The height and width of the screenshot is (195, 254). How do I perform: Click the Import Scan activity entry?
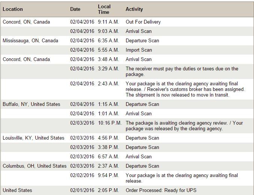click(x=138, y=50)
